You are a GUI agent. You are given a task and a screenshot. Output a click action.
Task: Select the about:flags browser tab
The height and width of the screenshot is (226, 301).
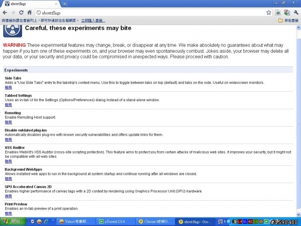click(x=31, y=4)
